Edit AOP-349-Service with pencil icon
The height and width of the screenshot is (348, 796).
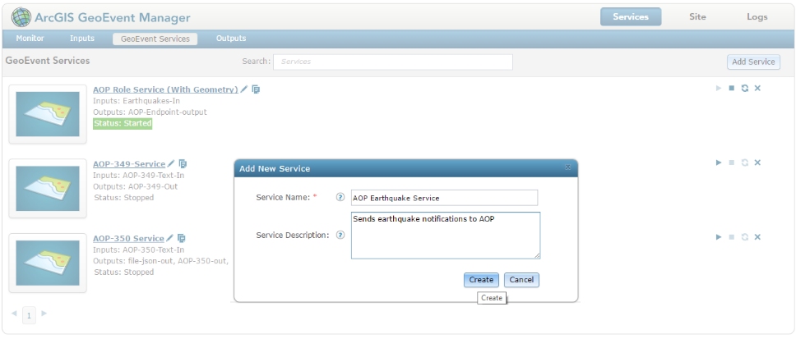(x=171, y=163)
